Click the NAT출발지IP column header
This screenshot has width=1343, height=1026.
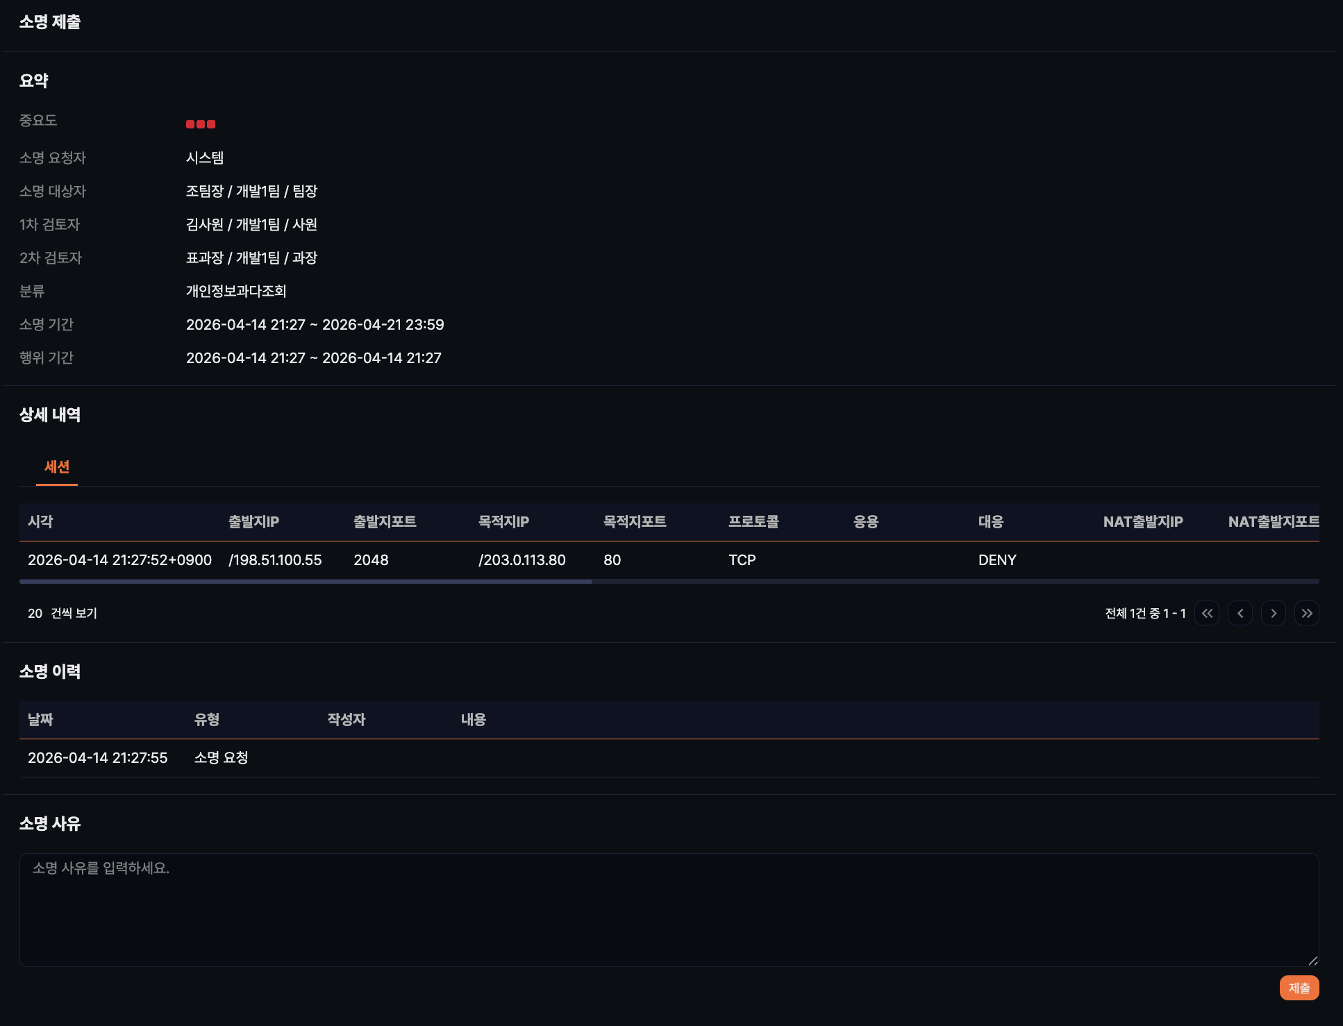(x=1143, y=522)
